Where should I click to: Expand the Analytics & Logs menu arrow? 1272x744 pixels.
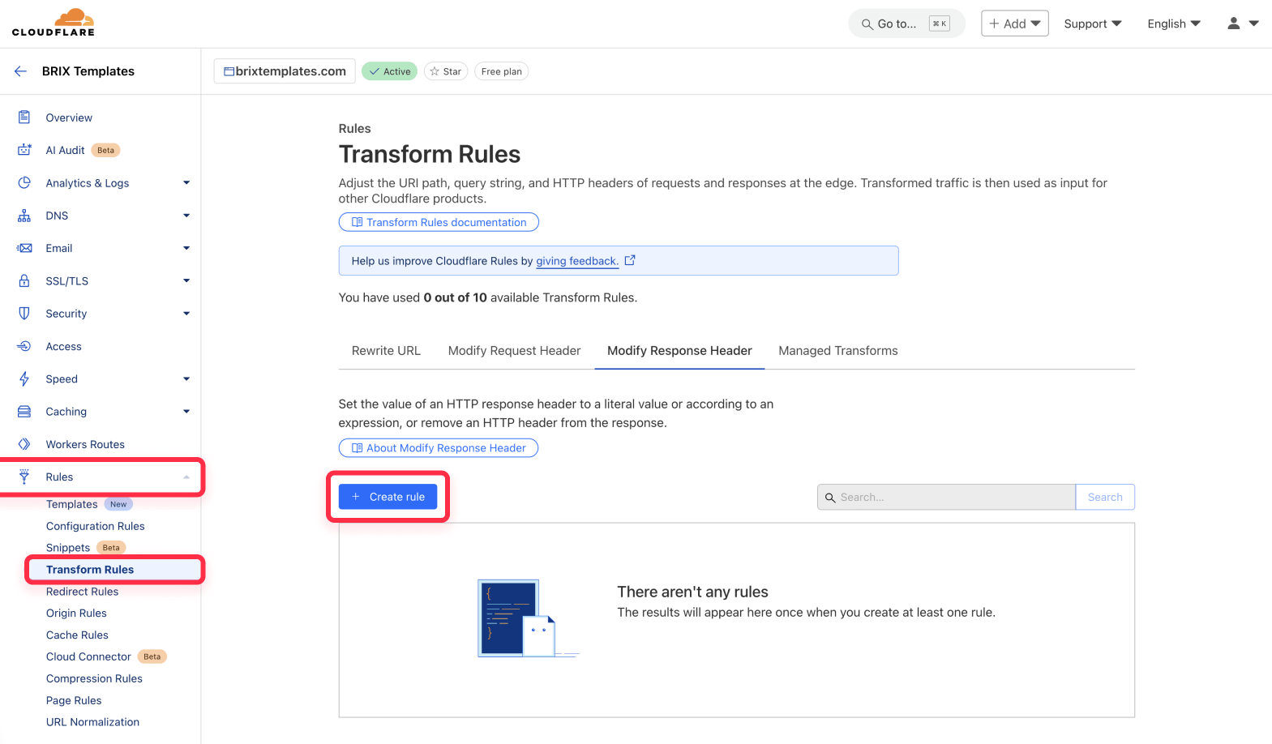click(x=186, y=183)
